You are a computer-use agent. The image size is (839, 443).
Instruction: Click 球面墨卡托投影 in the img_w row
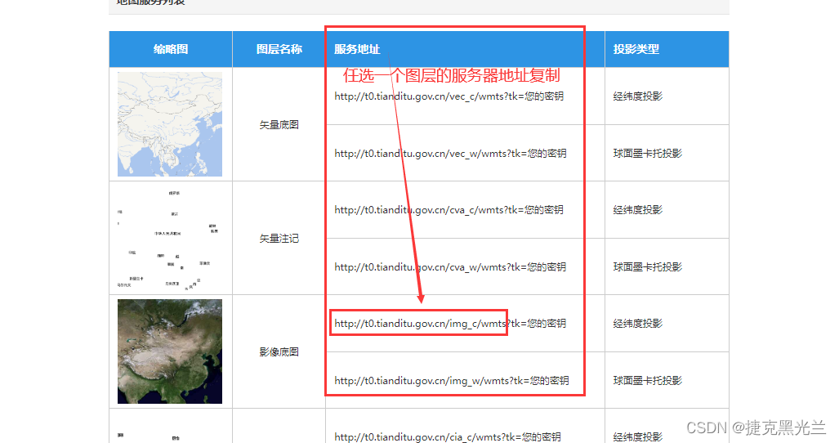648,381
